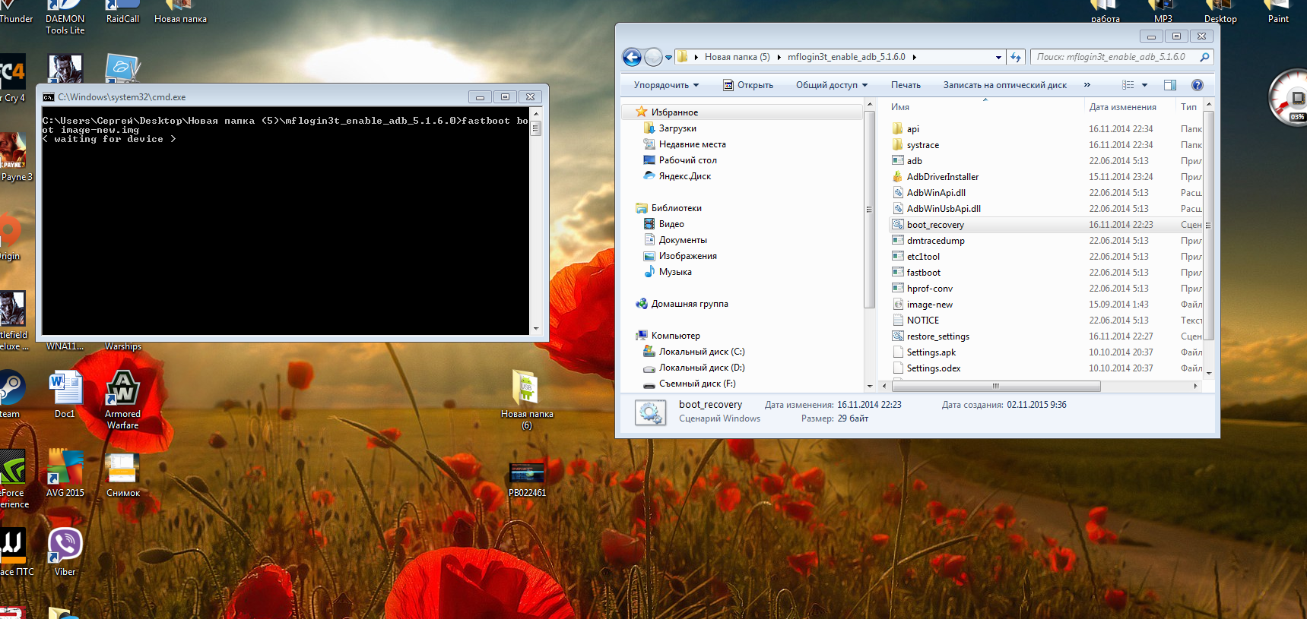Select the fastboot file in the file list
1307x619 pixels.
pyautogui.click(x=923, y=273)
